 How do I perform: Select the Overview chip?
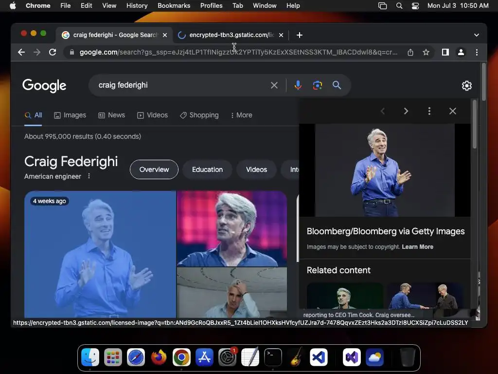[x=154, y=169]
